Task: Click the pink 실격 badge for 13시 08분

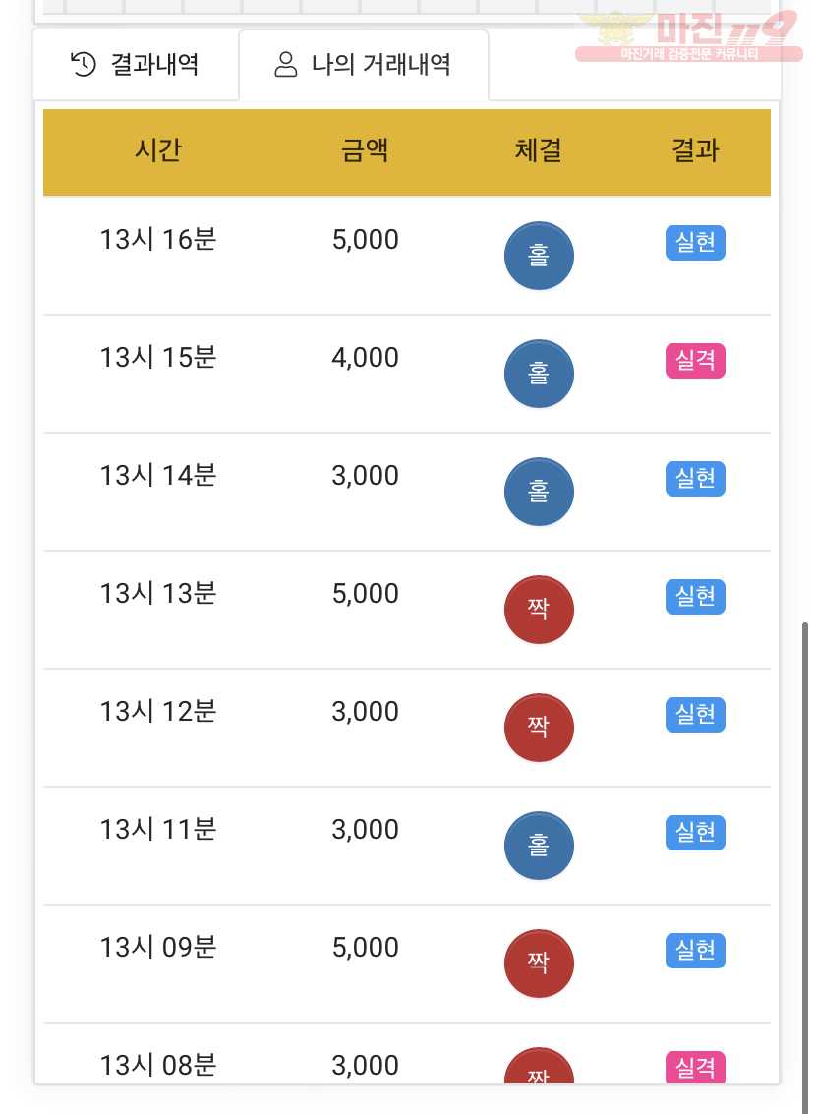Action: point(695,1067)
